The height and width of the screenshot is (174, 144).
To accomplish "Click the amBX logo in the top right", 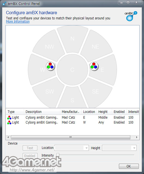I will (x=131, y=16).
